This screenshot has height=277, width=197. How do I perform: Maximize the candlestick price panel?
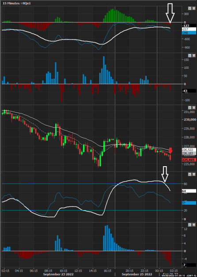click(190, 107)
